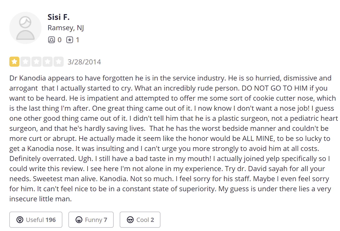Viewport: 340px width, 231px height.
Task: Click the empty fourth rating star
Action: click(x=48, y=62)
